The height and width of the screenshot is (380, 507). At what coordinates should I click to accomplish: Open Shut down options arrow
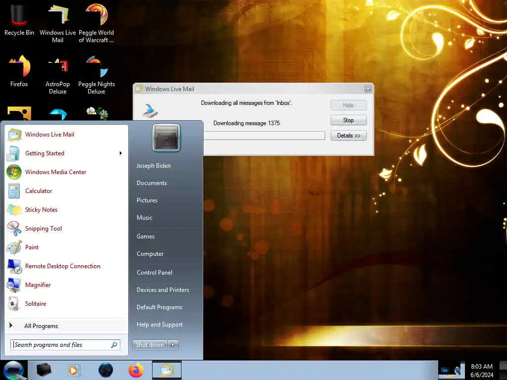[x=173, y=345]
